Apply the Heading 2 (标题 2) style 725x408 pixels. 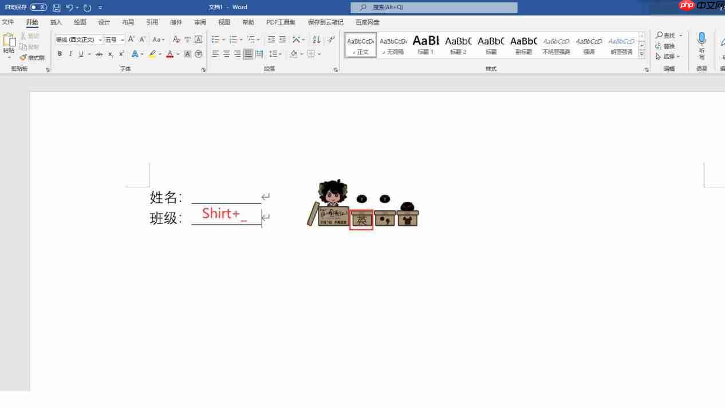(458, 45)
